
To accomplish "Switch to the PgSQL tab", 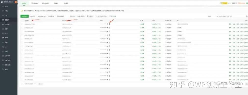I will [66, 3].
